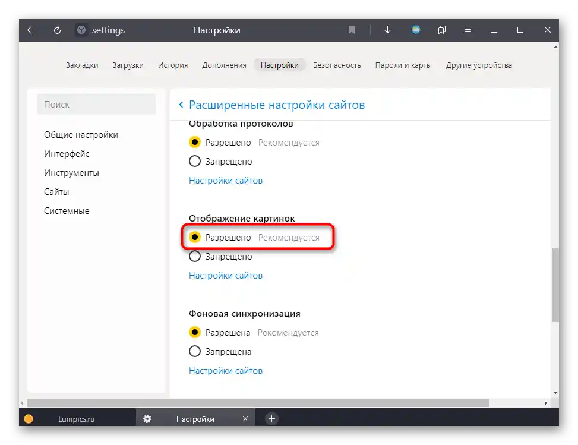Open a new tab with the plus button
The image size is (578, 445).
click(271, 418)
